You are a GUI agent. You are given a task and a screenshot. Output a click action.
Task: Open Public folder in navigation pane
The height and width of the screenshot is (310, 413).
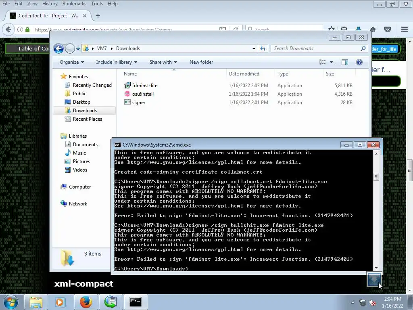tap(79, 94)
